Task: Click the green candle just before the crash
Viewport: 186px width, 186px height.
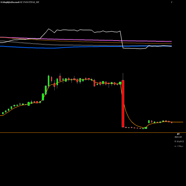Action: tap(120, 83)
